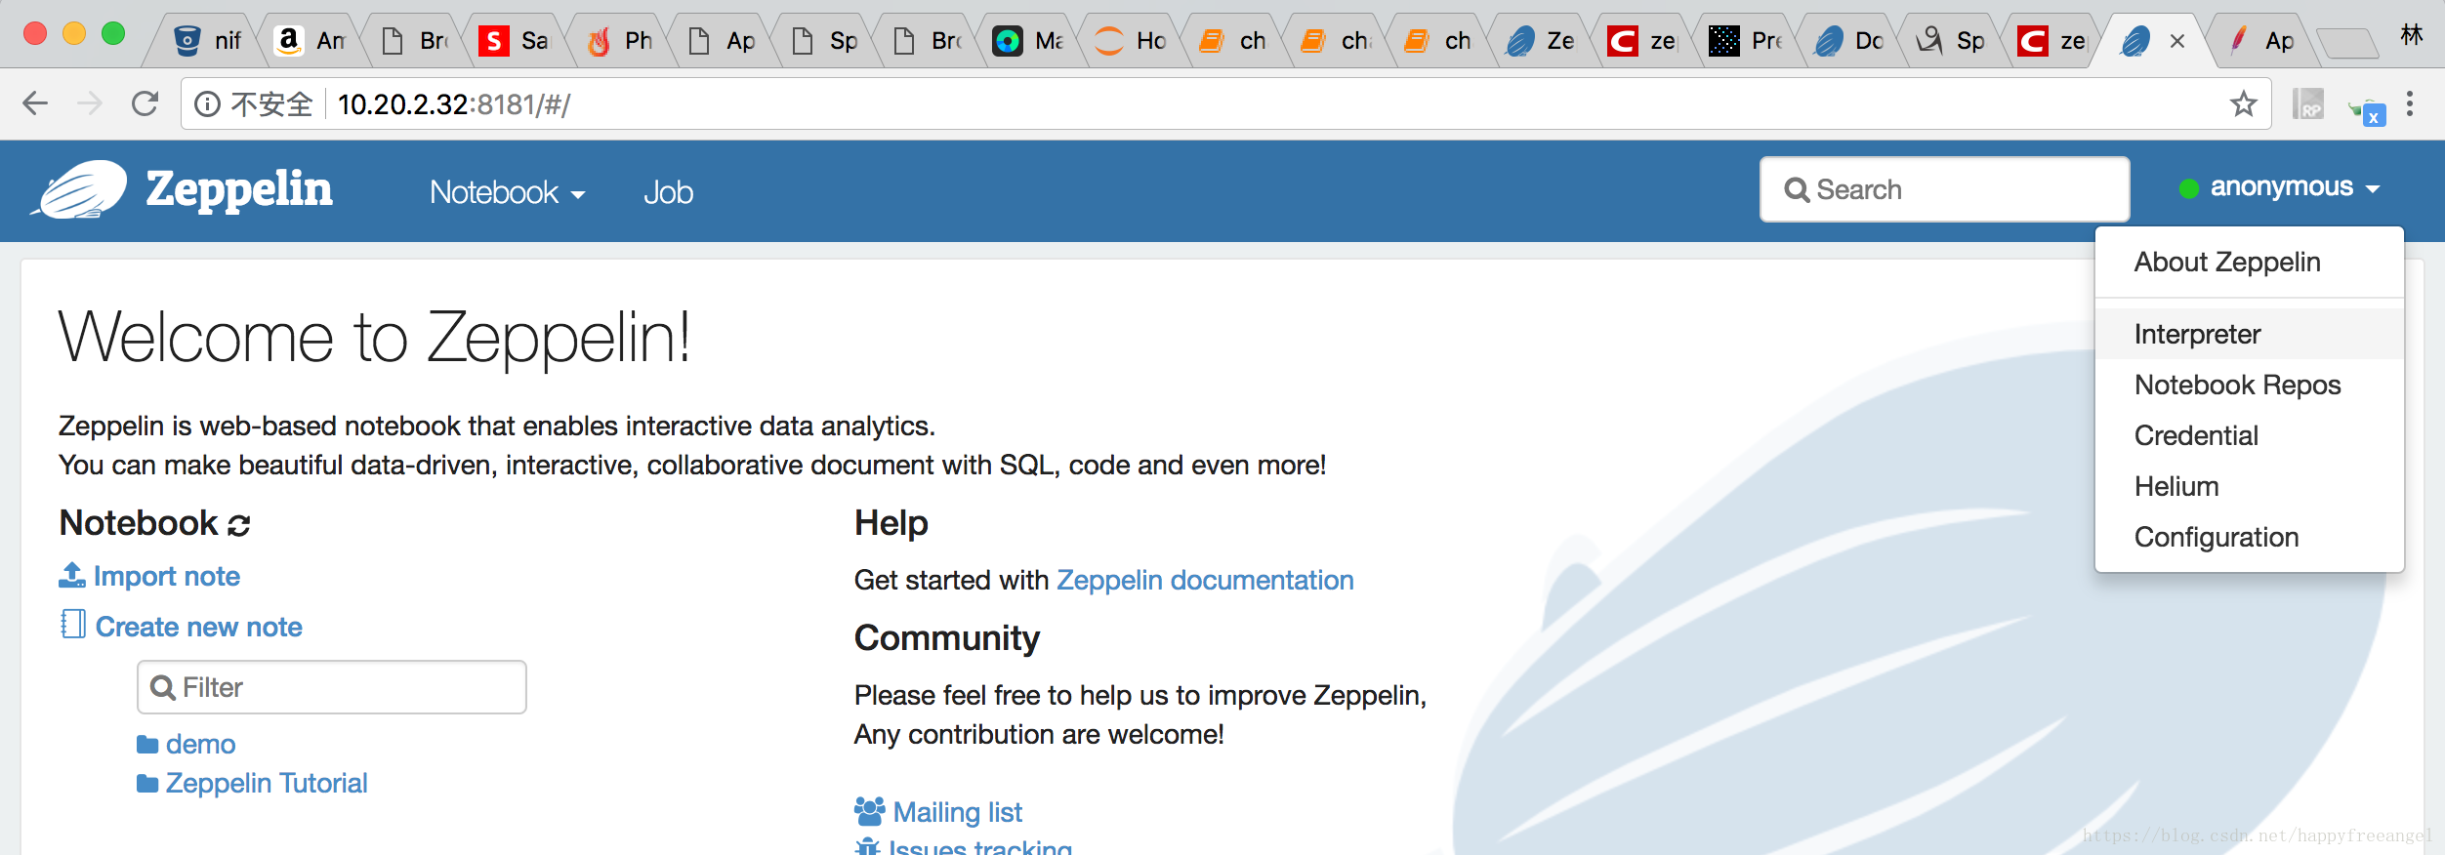Refresh notebook list with the reload icon next to Notebook
The image size is (2445, 855).
pos(239,525)
